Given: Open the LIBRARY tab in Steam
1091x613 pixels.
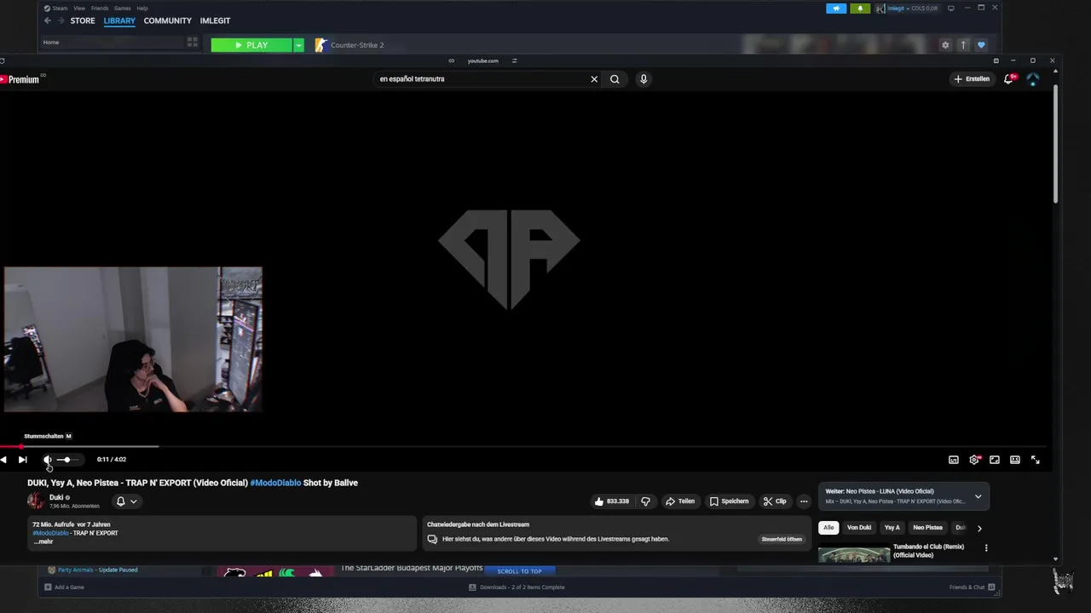Looking at the screenshot, I should tap(119, 20).
